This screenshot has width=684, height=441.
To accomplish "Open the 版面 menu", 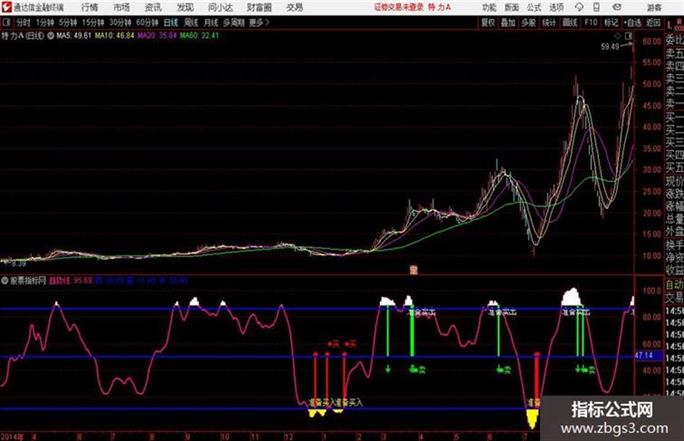I will tap(512, 7).
